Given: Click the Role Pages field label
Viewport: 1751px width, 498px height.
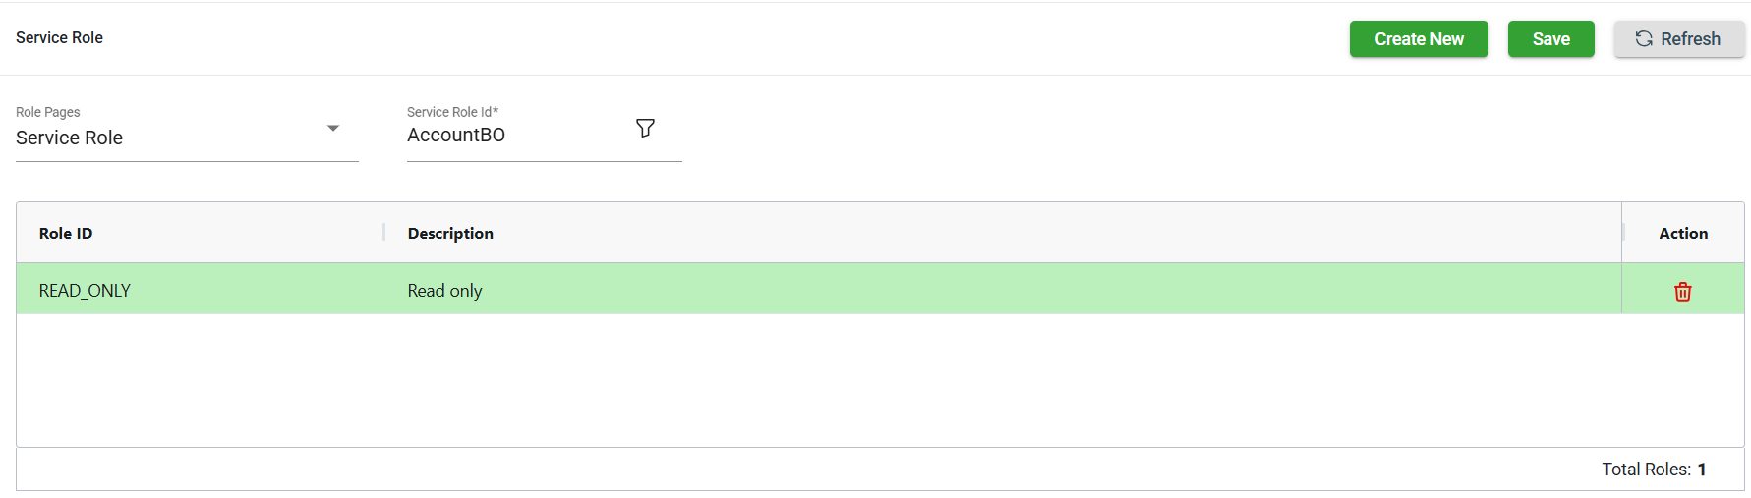Looking at the screenshot, I should (x=48, y=112).
